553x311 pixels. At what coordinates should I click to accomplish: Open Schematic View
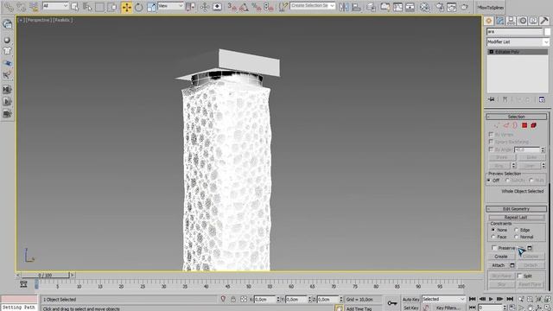pyautogui.click(x=410, y=7)
